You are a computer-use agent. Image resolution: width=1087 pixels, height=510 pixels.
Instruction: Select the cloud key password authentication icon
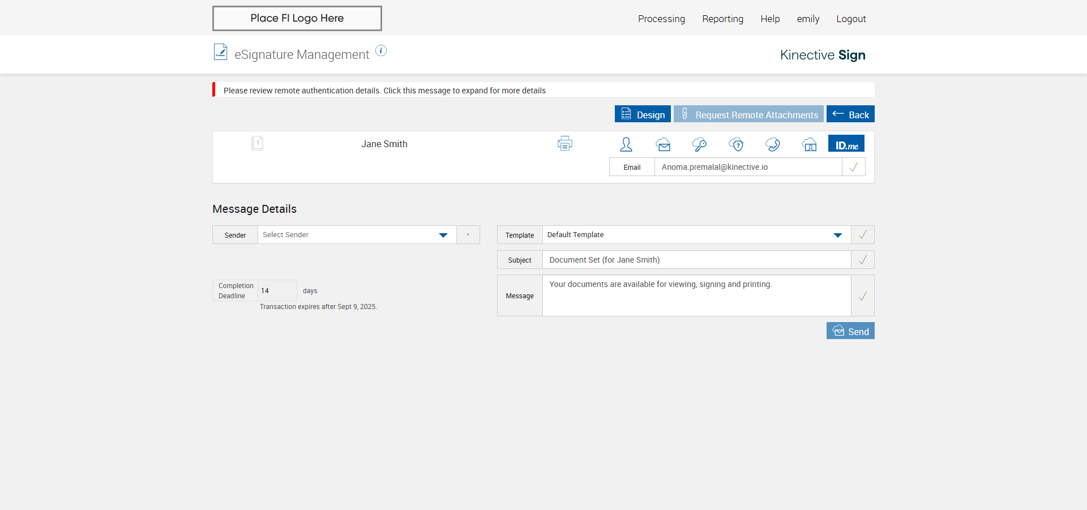coord(699,144)
